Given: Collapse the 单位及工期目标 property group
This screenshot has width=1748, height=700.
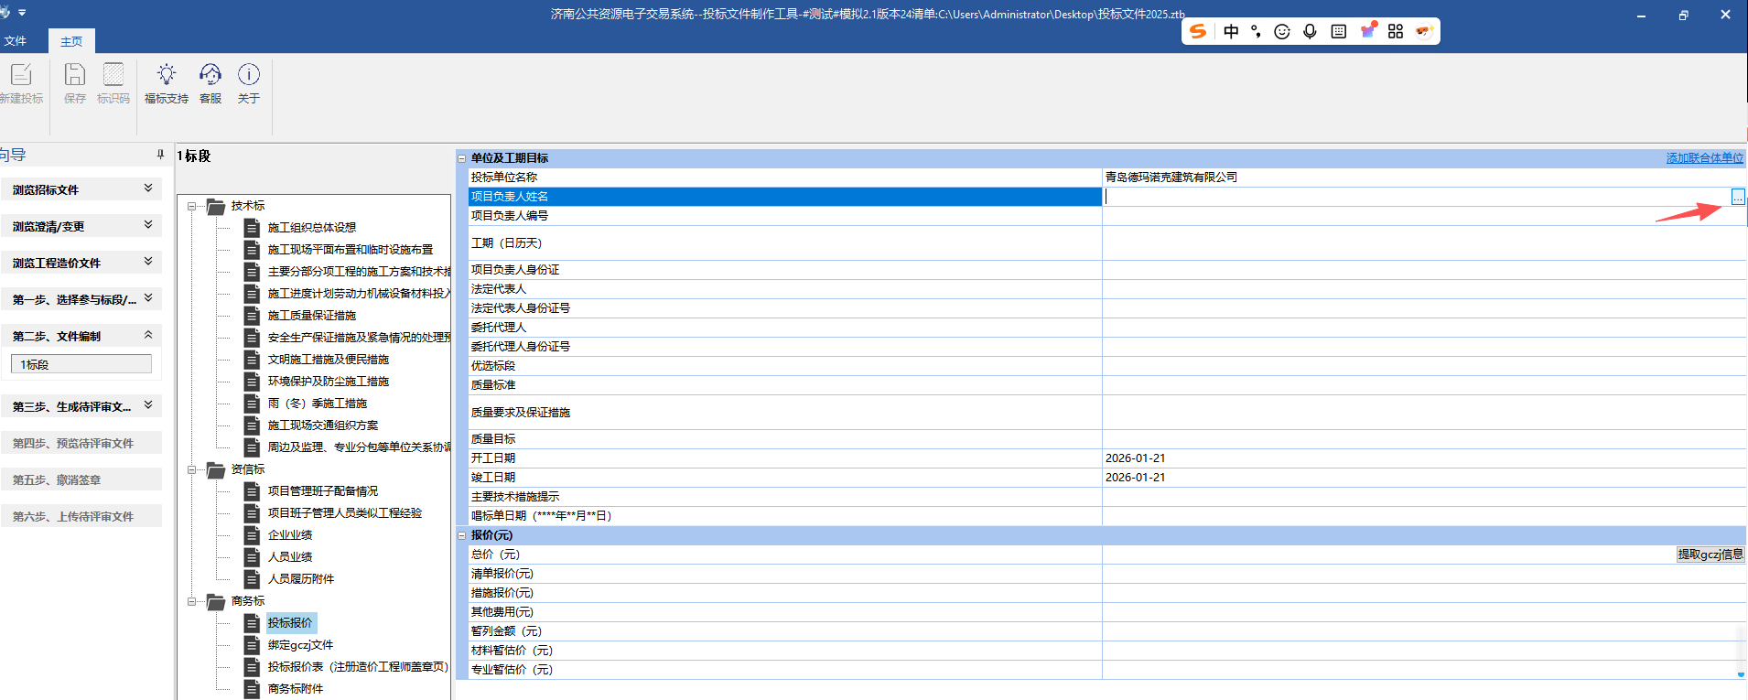Looking at the screenshot, I should pos(462,158).
